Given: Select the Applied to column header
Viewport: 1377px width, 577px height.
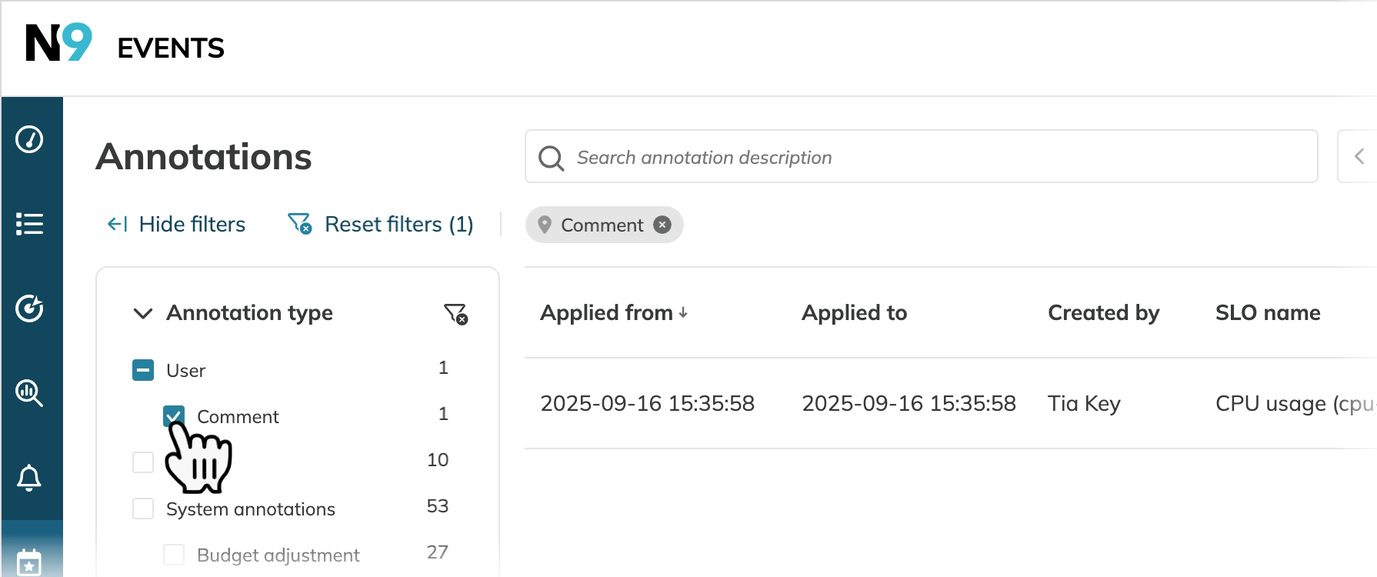Looking at the screenshot, I should click(x=854, y=312).
